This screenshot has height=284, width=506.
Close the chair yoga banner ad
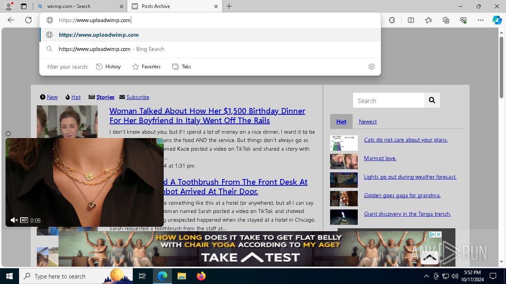[438, 234]
